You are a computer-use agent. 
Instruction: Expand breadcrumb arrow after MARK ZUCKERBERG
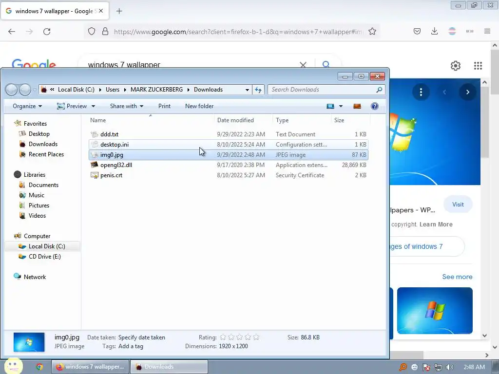tap(189, 90)
